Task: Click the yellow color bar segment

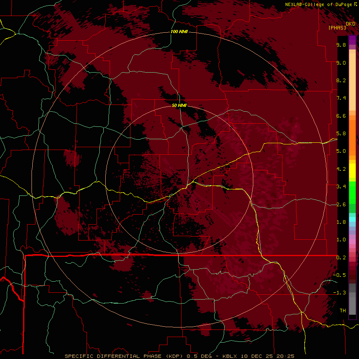Action: pos(352,171)
